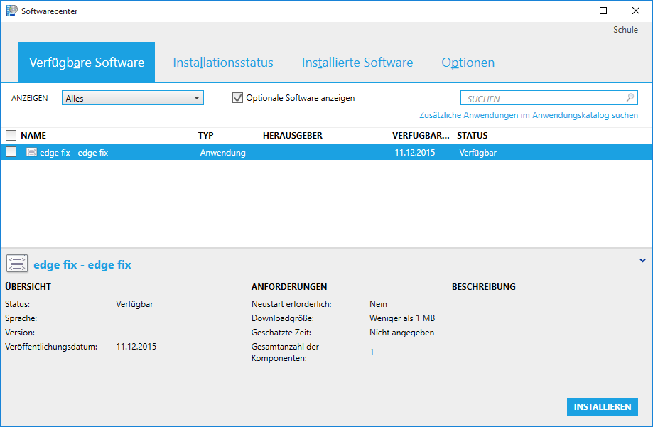Screen dimensions: 653x427
Task: Switch to the Installationsstatus tab
Action: (222, 63)
